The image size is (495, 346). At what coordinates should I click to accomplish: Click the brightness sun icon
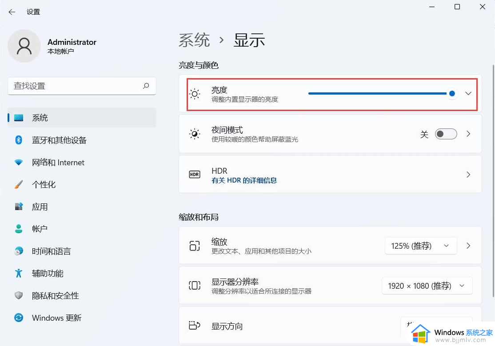click(195, 94)
